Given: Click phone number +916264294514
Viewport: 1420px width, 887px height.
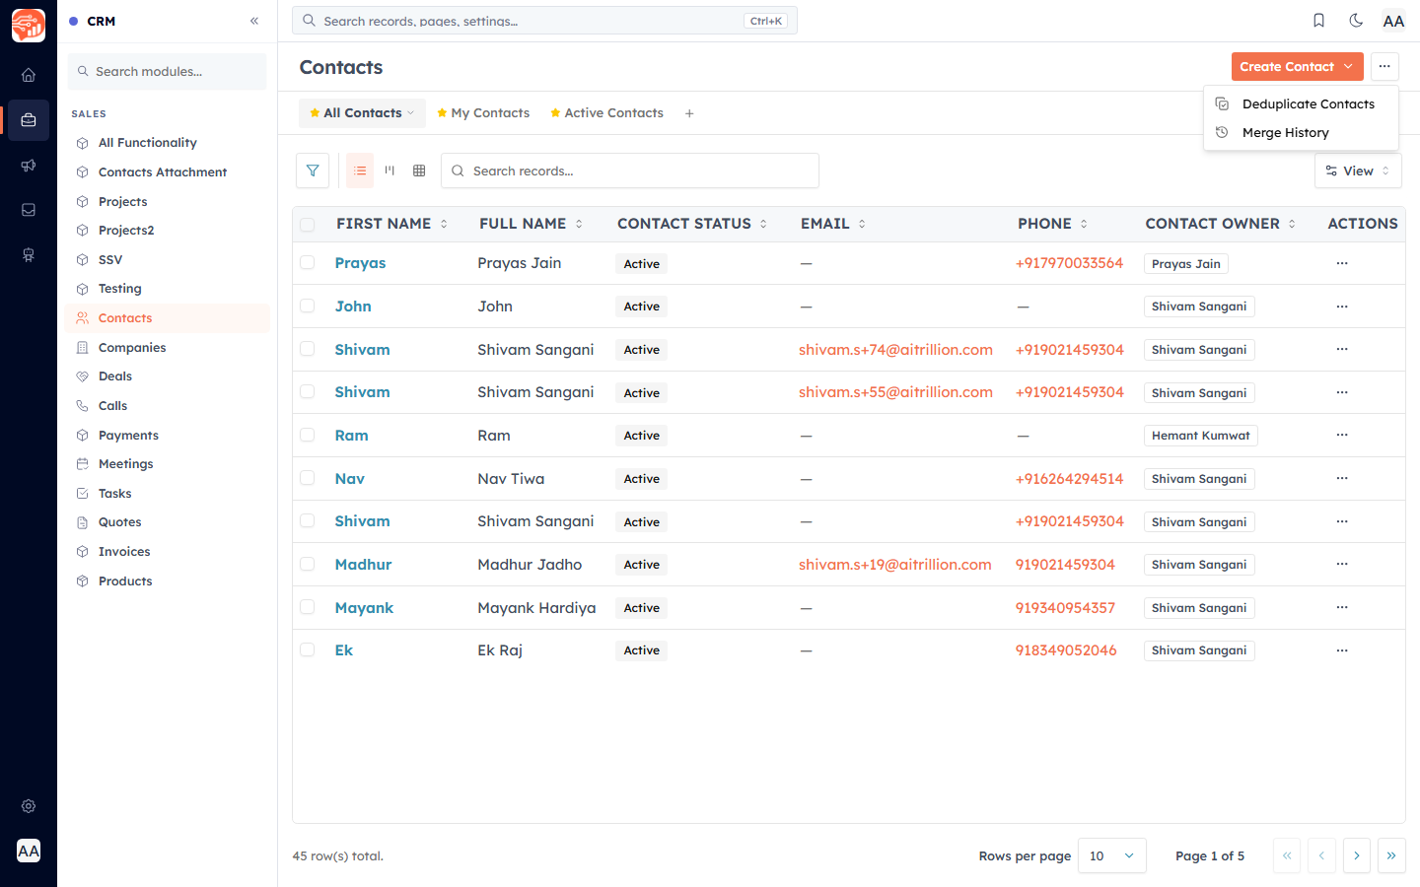Looking at the screenshot, I should click(1069, 478).
